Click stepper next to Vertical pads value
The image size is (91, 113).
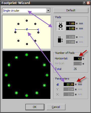(x=83, y=64)
